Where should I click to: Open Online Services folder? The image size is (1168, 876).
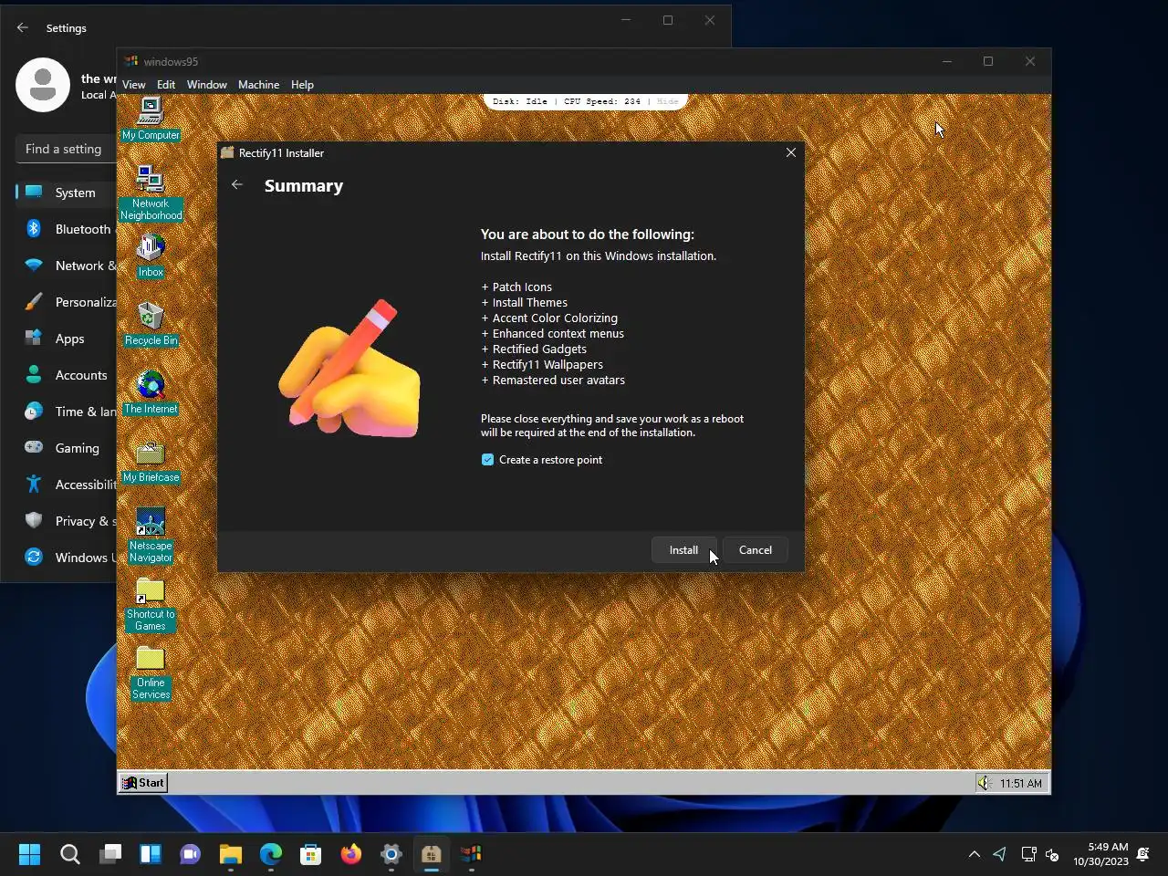[151, 673]
